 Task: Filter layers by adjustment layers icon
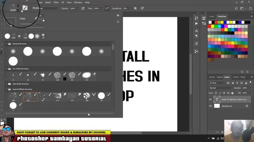(x=233, y=83)
